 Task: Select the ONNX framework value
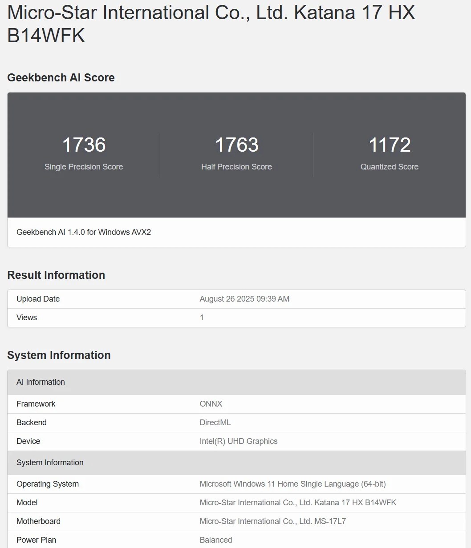tap(211, 404)
